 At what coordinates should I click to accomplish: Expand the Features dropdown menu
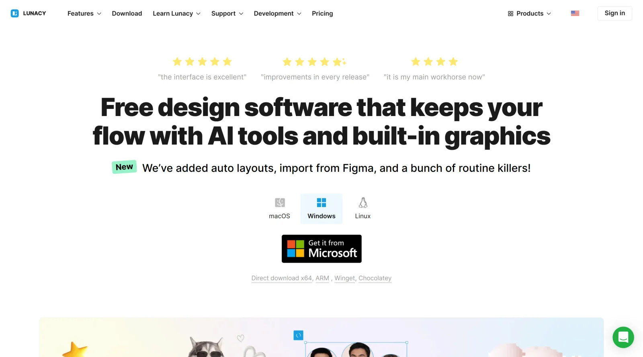pyautogui.click(x=84, y=14)
